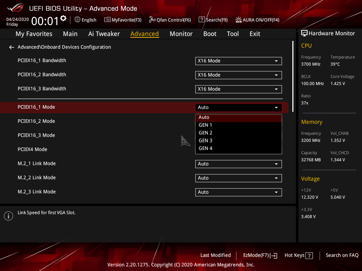The width and height of the screenshot is (362, 271).
Task: Open the Boot tab
Action: pyautogui.click(x=210, y=34)
